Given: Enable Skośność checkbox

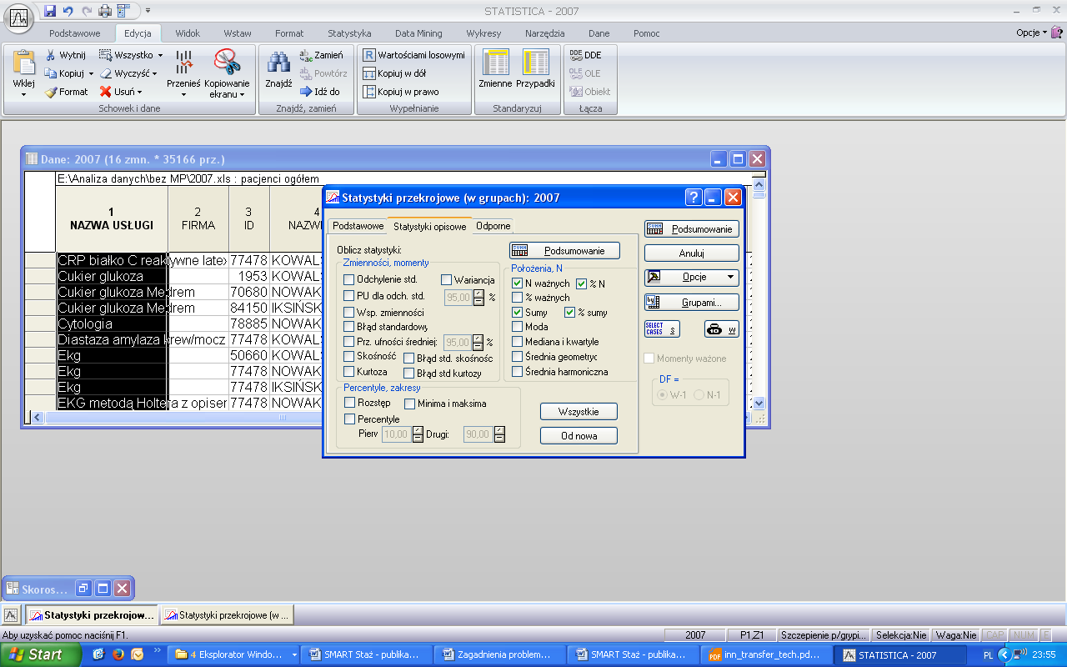Looking at the screenshot, I should pos(349,356).
